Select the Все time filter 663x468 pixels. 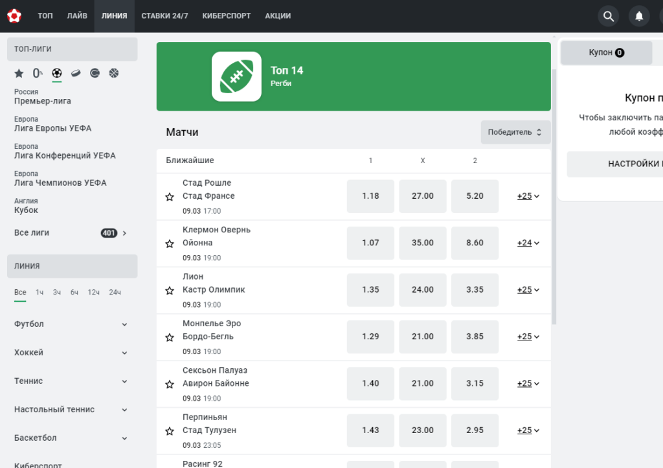click(20, 293)
